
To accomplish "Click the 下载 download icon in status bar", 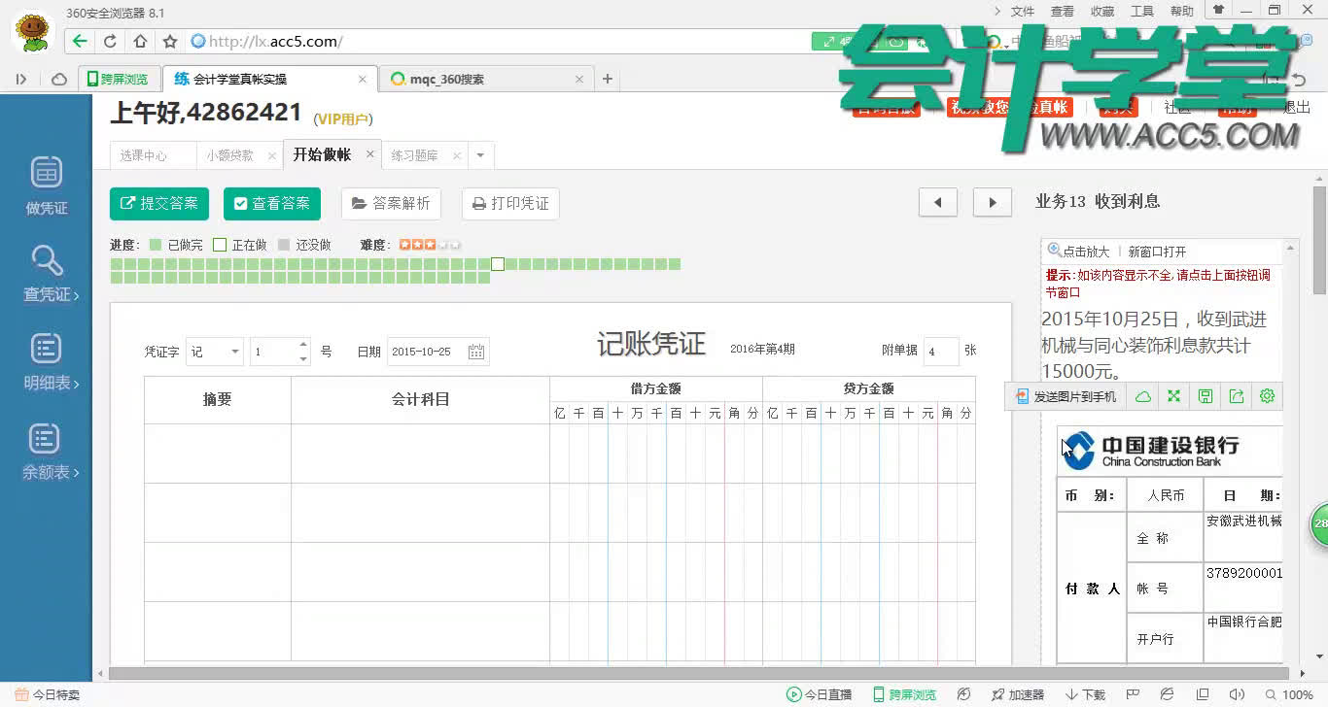I will [x=1085, y=694].
